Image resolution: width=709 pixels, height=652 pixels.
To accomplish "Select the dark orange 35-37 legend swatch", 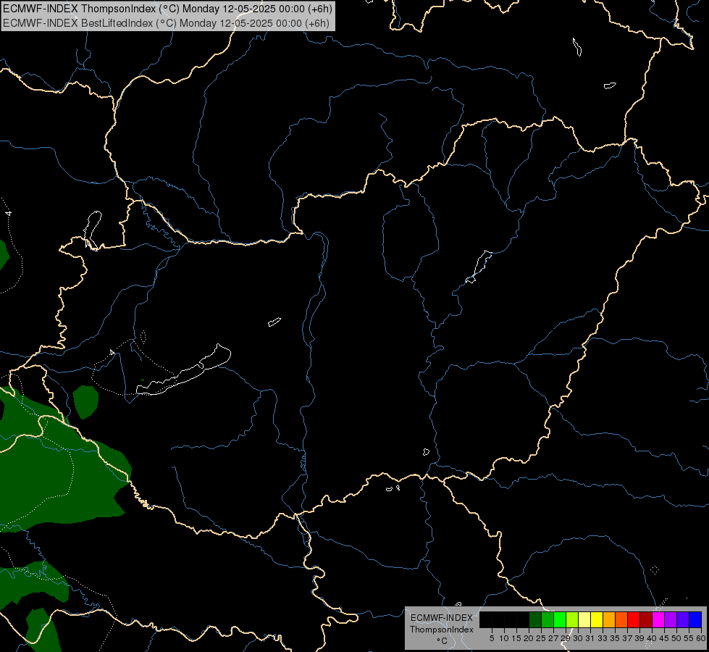I will (x=621, y=619).
